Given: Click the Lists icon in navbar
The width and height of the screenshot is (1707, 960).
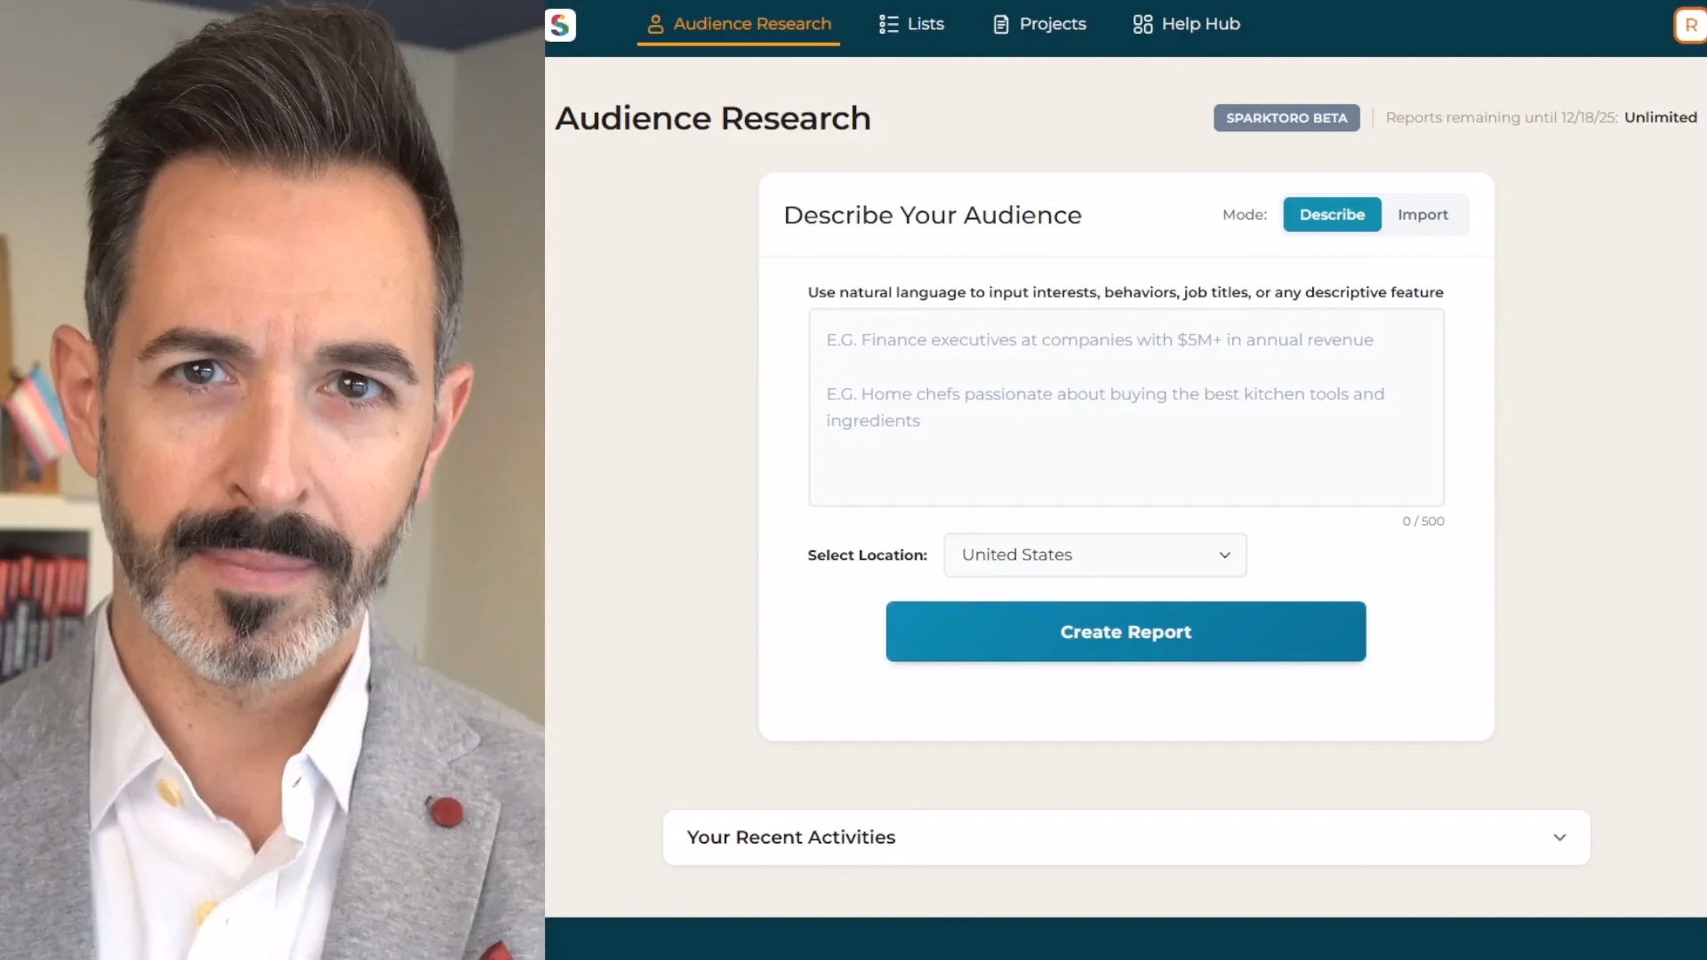Looking at the screenshot, I should tap(888, 24).
